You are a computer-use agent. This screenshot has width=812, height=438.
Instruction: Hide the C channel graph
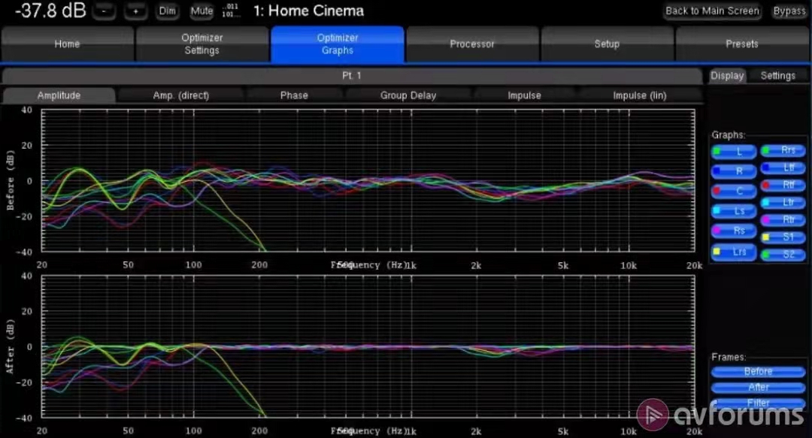tap(734, 191)
